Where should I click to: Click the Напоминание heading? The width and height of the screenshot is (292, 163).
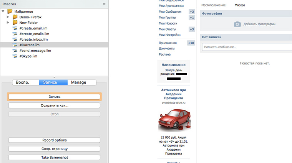click(x=174, y=65)
